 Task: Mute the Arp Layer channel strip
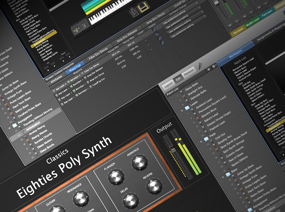tap(230, 25)
